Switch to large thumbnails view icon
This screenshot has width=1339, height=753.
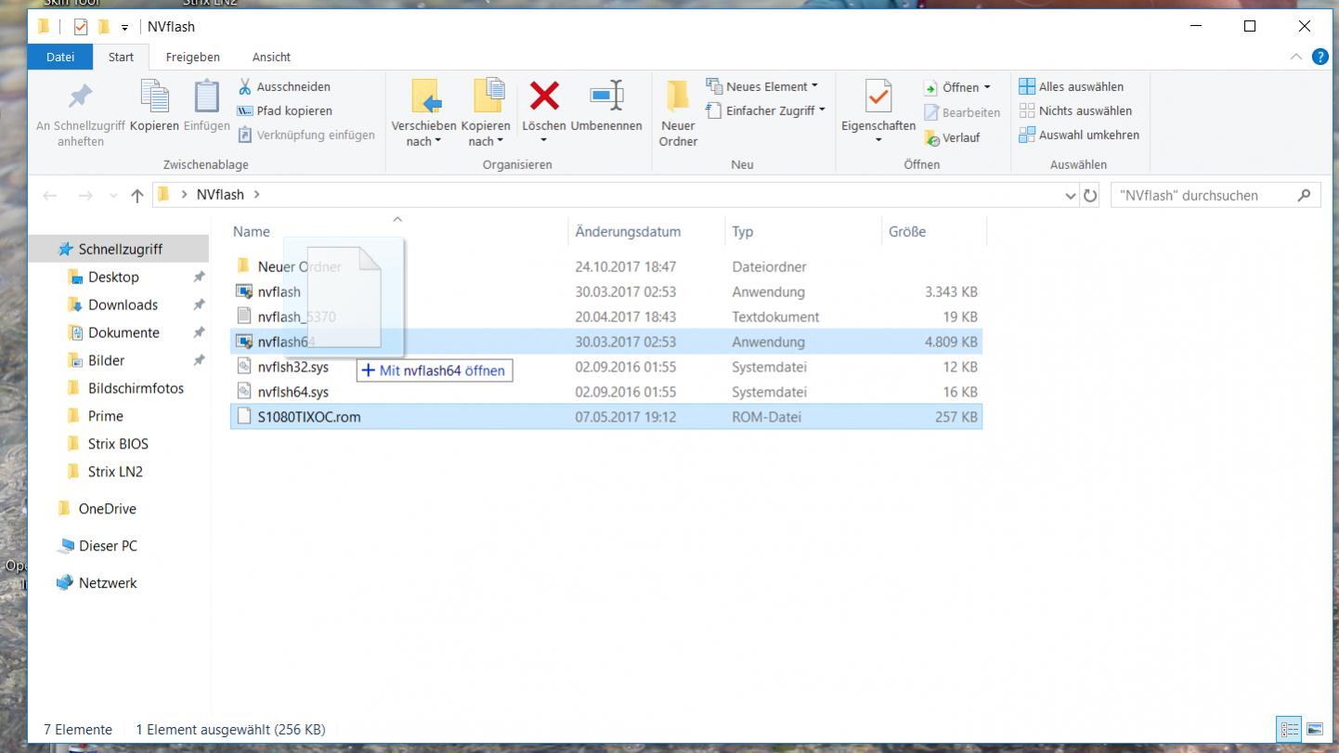tap(1314, 730)
